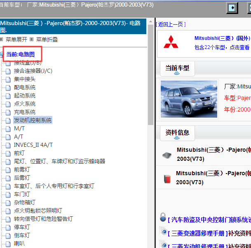Click the padlock icon beside 汽车防盗 link
251x248 pixels.
163,217
